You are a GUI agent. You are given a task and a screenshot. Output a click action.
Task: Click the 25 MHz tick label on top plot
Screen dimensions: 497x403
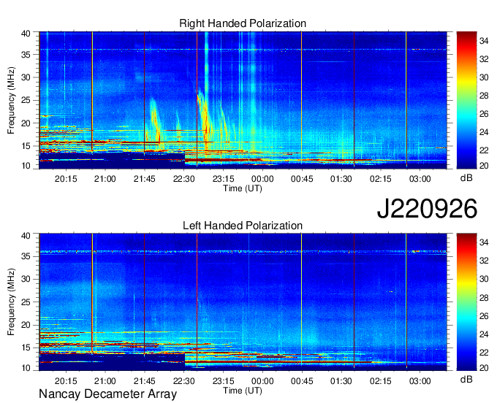click(x=26, y=100)
